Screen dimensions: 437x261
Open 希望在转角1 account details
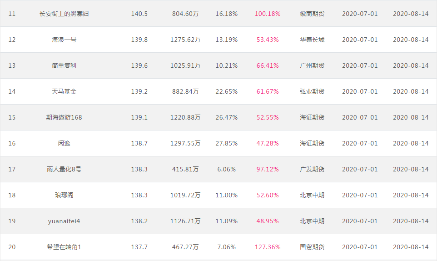tap(64, 247)
